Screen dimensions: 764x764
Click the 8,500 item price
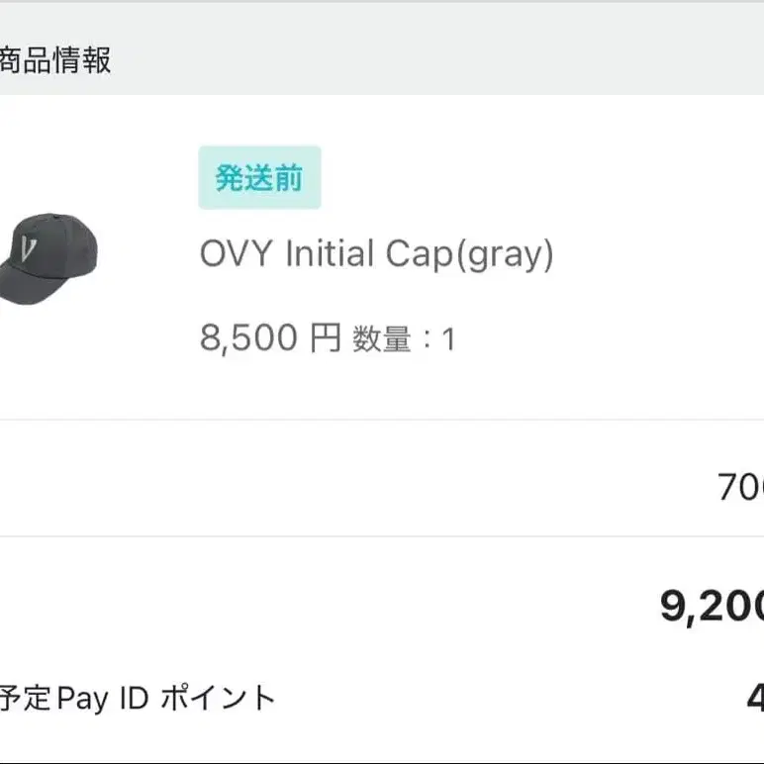click(248, 339)
